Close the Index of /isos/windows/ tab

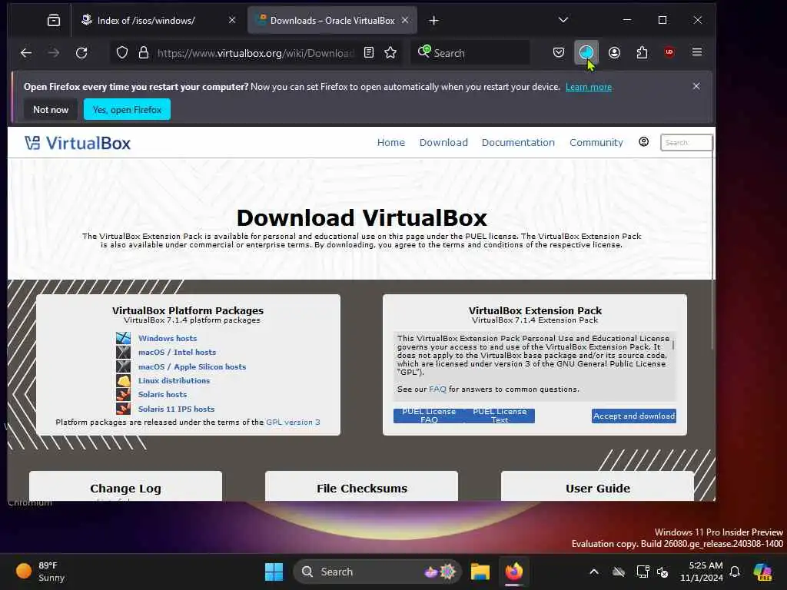pos(232,20)
